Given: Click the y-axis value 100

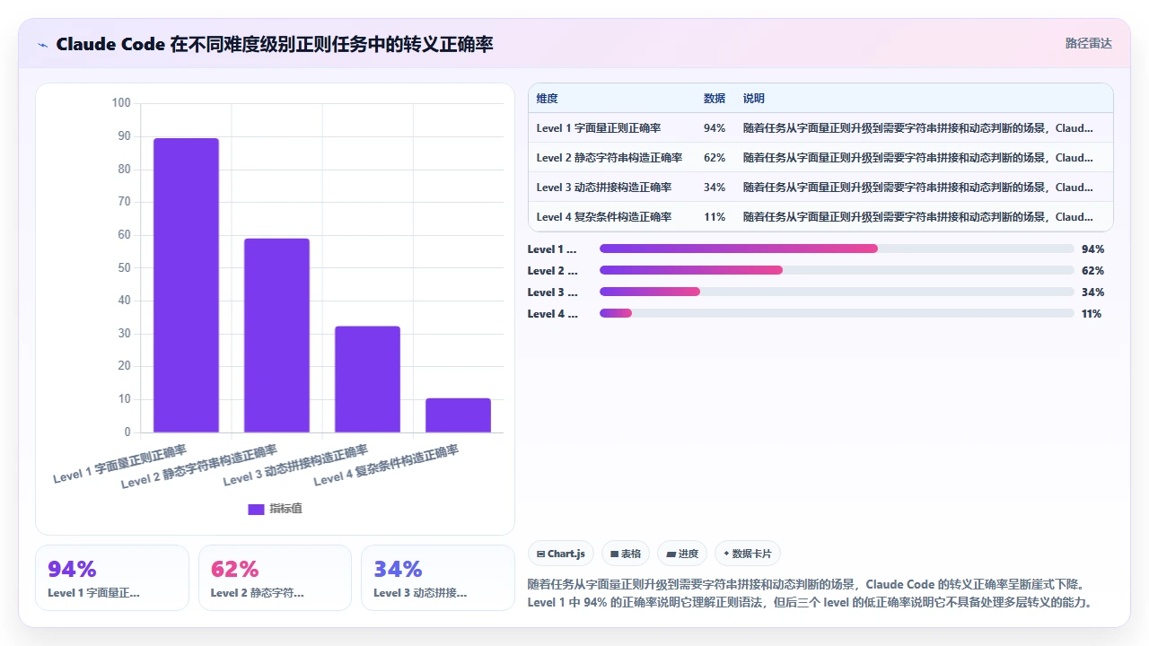Looking at the screenshot, I should click(x=121, y=103).
